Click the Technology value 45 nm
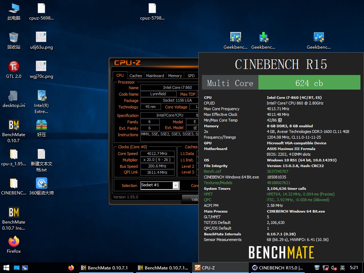 [x=150, y=107]
